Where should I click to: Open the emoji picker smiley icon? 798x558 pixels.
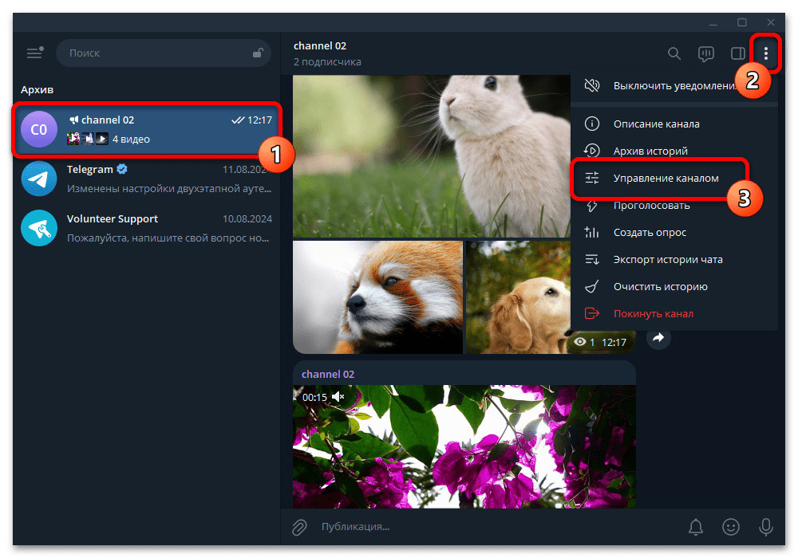(730, 527)
